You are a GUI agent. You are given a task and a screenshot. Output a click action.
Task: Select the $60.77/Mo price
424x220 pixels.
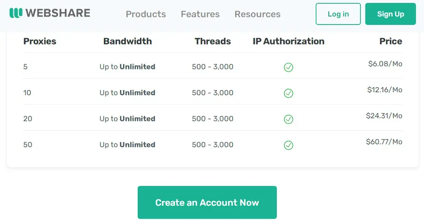[384, 142]
